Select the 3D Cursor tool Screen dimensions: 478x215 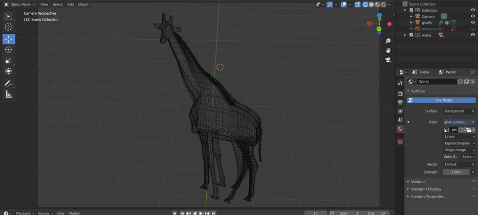pyautogui.click(x=9, y=27)
